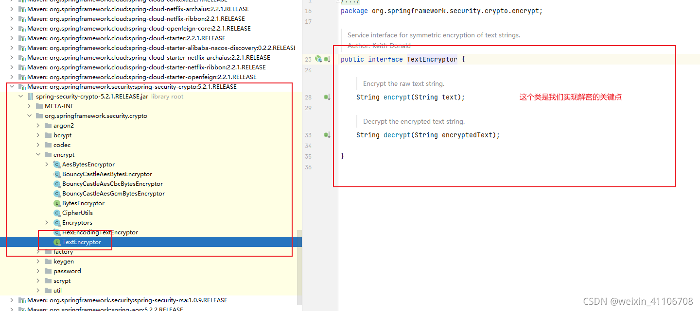
Task: Click the library icon of spring-cloud-starter:2.2.1.RELEASE
Action: click(x=22, y=38)
